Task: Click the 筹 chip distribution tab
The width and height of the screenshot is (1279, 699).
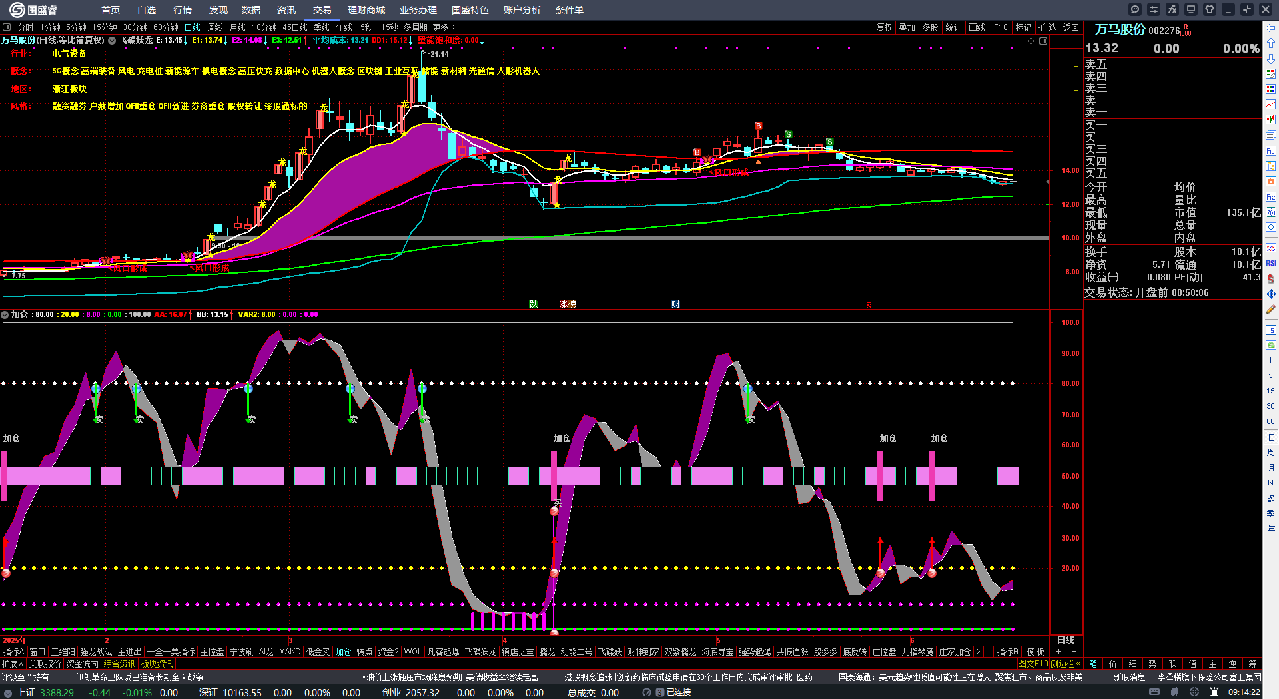Action: click(1252, 664)
